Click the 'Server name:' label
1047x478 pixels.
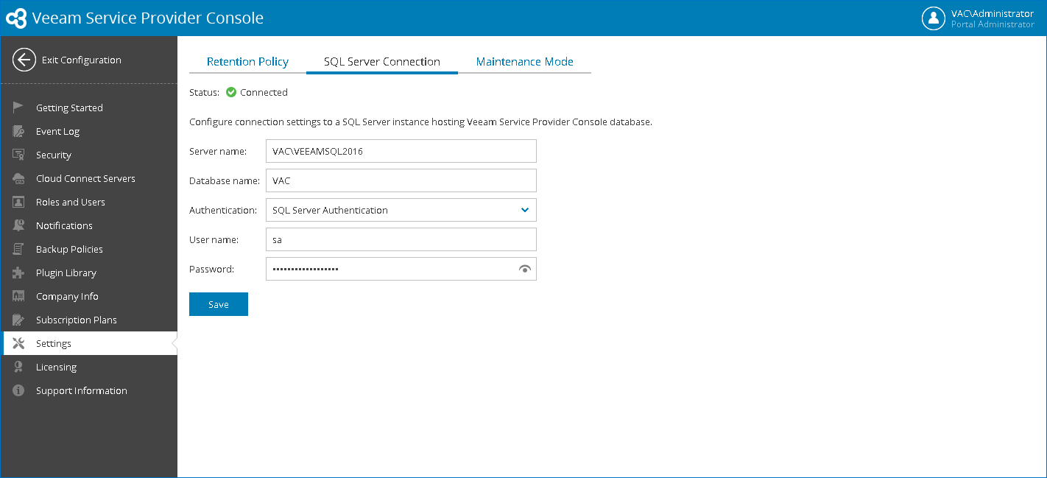coord(218,151)
